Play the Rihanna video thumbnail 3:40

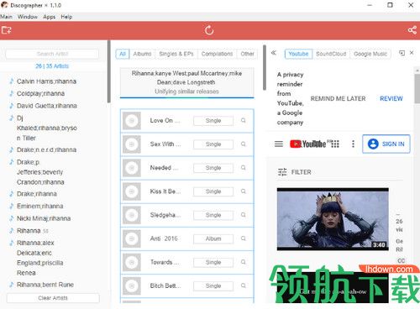[x=333, y=219]
